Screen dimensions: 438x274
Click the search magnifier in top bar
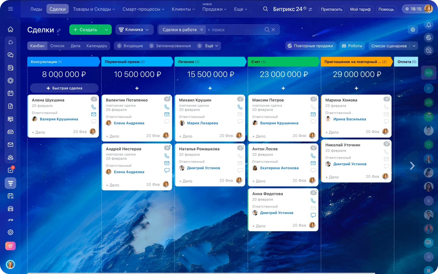(x=265, y=9)
